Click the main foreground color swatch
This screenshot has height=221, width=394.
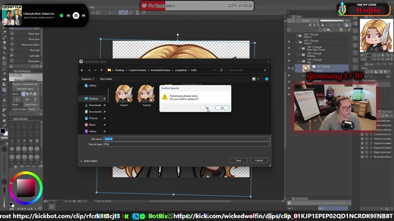tap(3, 132)
